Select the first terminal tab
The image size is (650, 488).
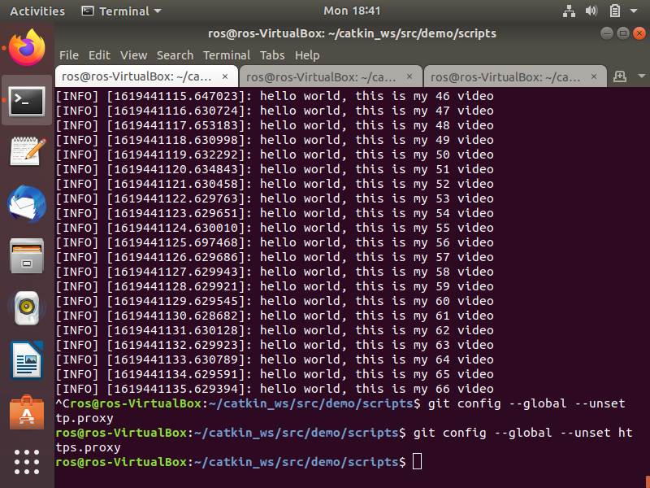point(146,76)
